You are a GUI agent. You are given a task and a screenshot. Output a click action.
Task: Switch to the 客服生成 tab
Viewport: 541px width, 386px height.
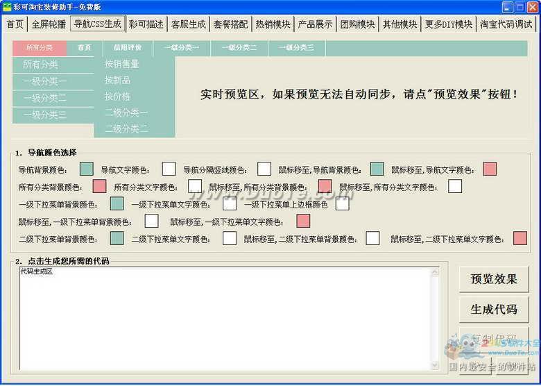[x=189, y=24]
